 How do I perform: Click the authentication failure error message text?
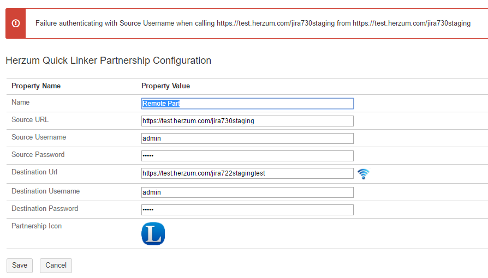click(253, 23)
